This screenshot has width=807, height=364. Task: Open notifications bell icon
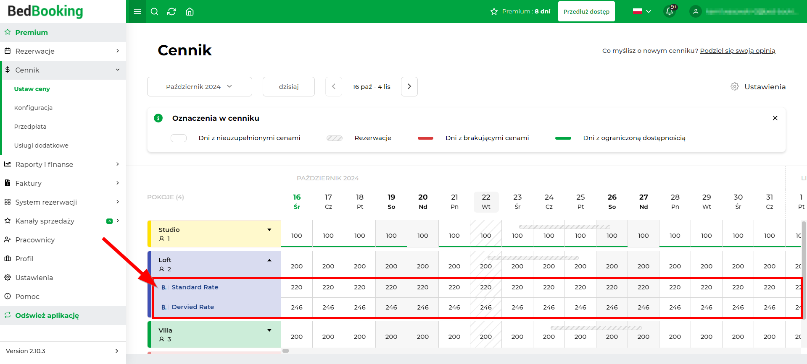(670, 11)
